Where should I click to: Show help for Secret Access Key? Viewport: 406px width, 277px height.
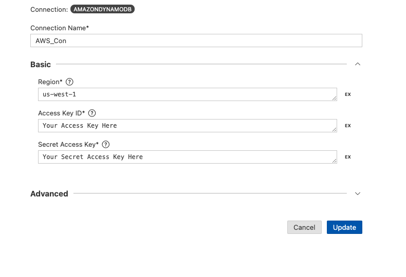[106, 145]
